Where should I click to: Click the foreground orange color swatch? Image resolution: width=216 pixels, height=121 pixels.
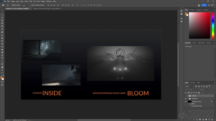[1, 78]
